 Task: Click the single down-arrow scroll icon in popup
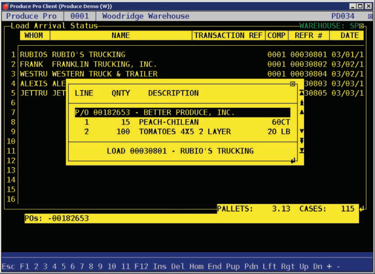click(301, 131)
